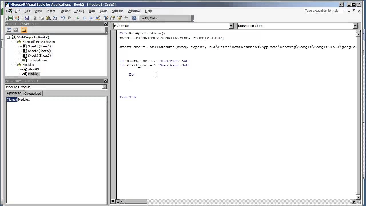
Task: Switch to the Categorized properties tab
Action: coord(33,94)
